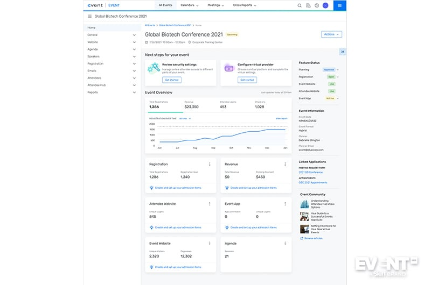Click Global Biotech Conference 2021 breadcrumb
The width and height of the screenshot is (431, 285).
click(175, 25)
